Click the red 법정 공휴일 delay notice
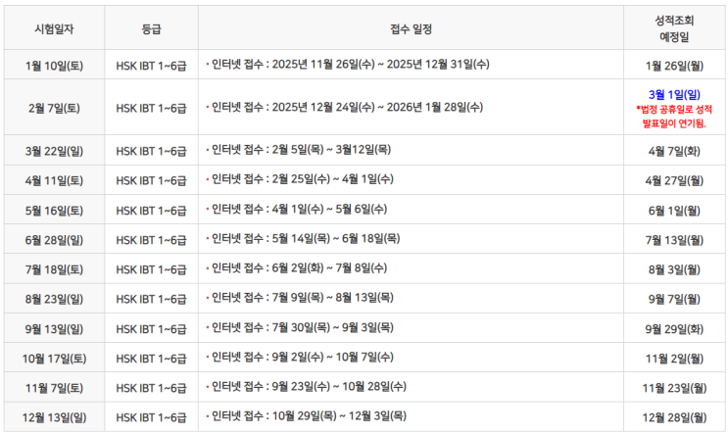Screen dimensions: 728x434 674,117
